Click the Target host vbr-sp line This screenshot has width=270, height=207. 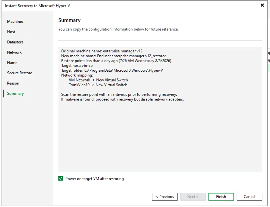pyautogui.click(x=77, y=66)
